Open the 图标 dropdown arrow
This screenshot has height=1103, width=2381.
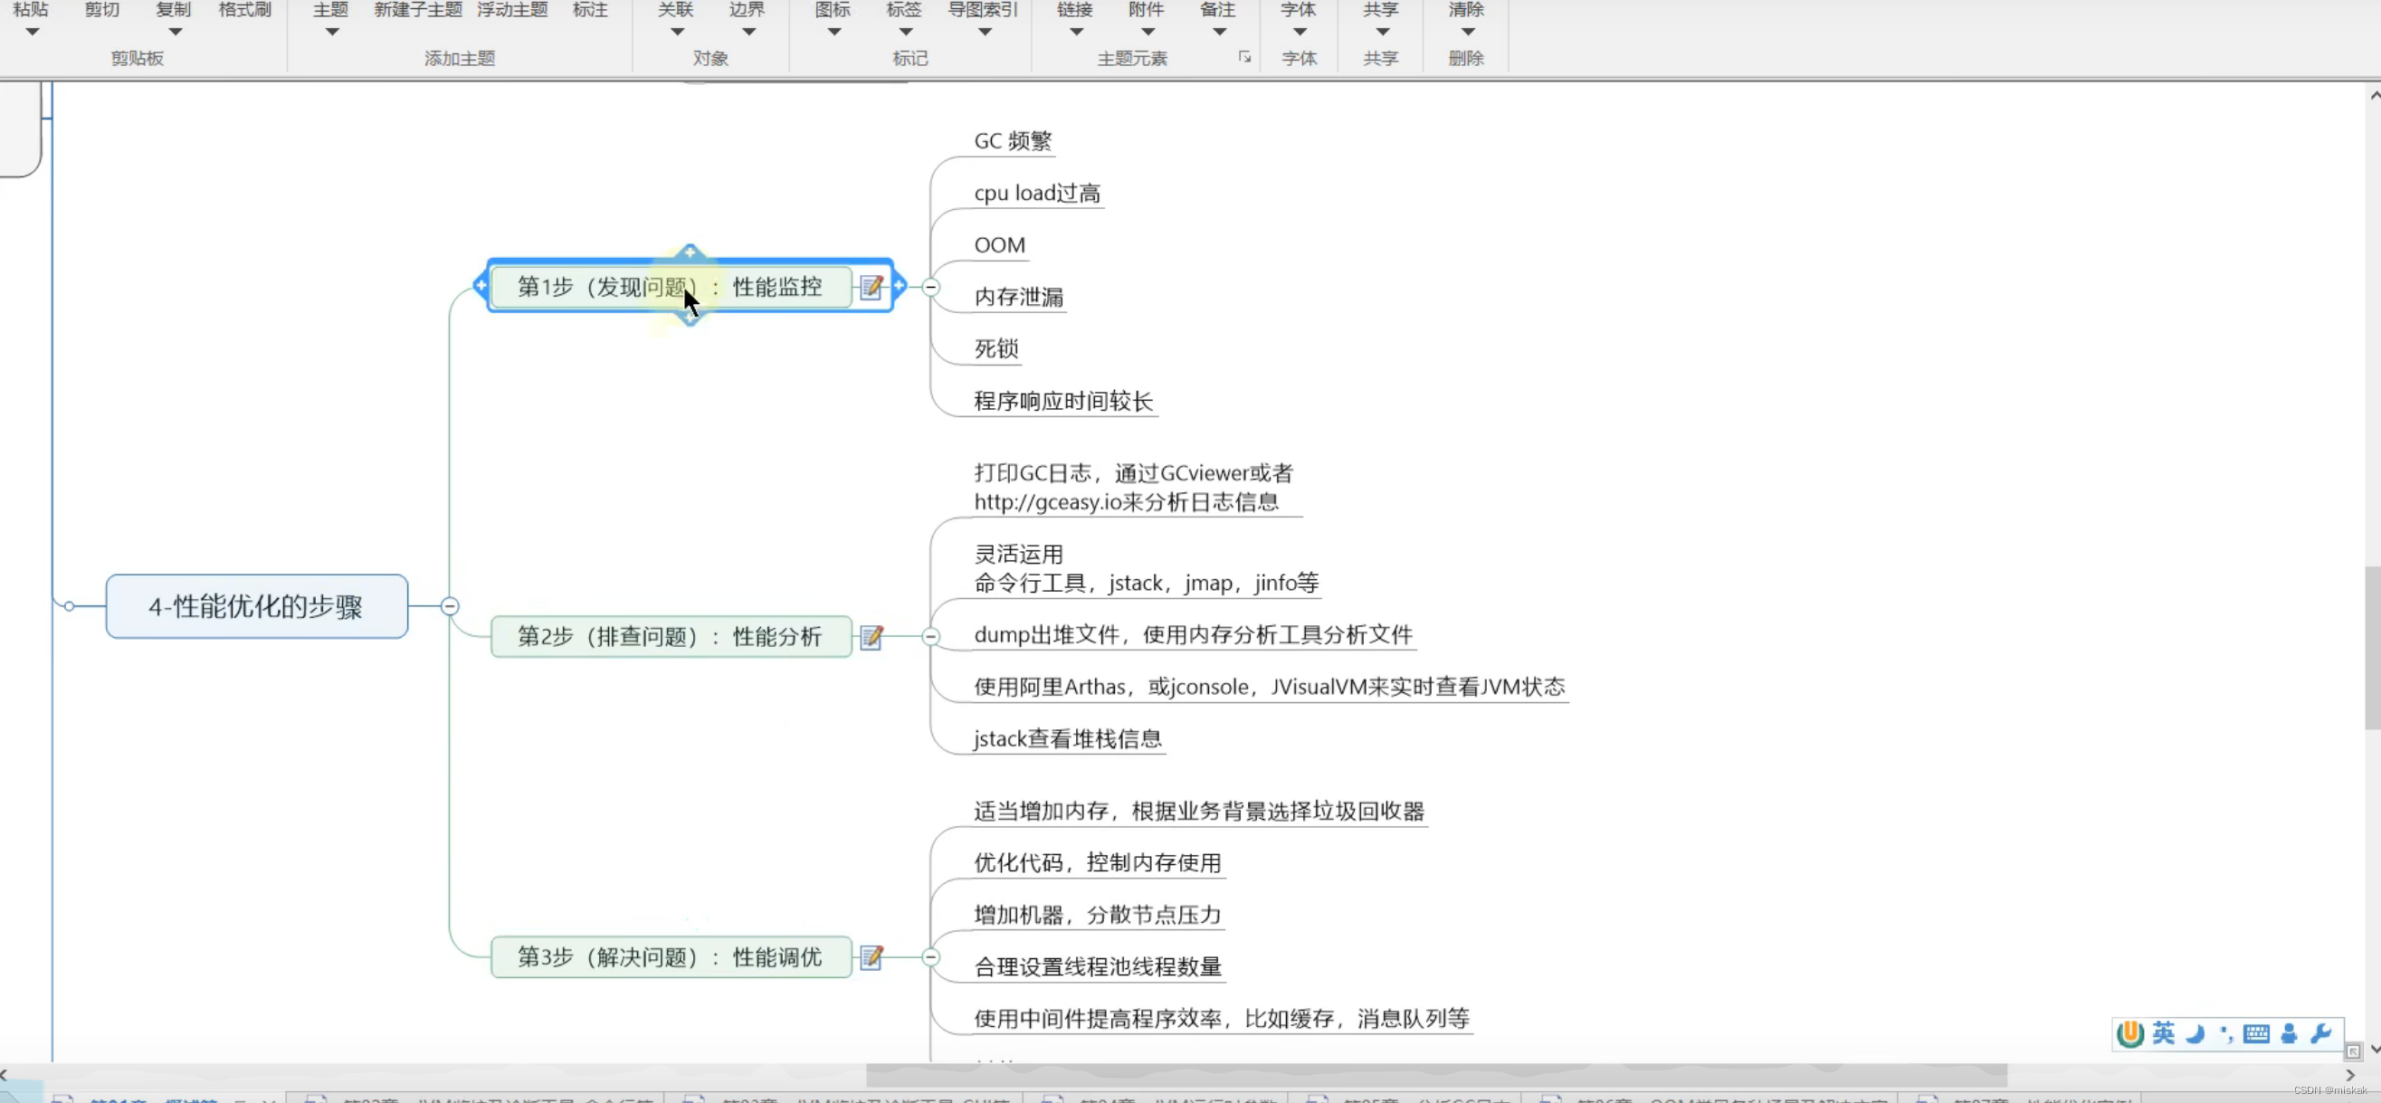(x=833, y=32)
